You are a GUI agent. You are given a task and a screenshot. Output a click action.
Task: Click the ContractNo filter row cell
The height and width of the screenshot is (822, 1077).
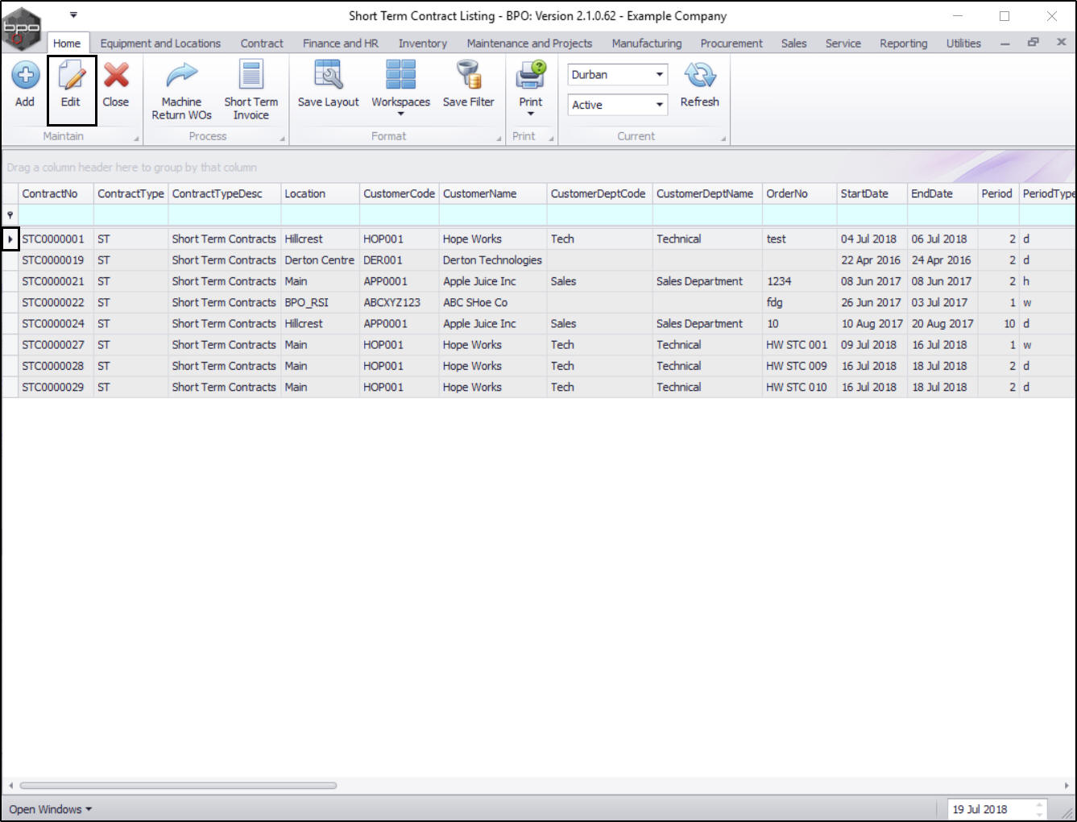point(56,215)
